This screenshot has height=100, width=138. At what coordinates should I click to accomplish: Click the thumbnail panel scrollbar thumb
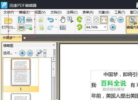pyautogui.click(x=53, y=69)
